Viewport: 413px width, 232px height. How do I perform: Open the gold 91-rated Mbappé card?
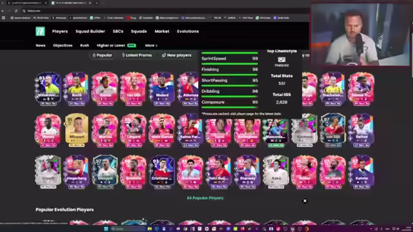point(77,130)
